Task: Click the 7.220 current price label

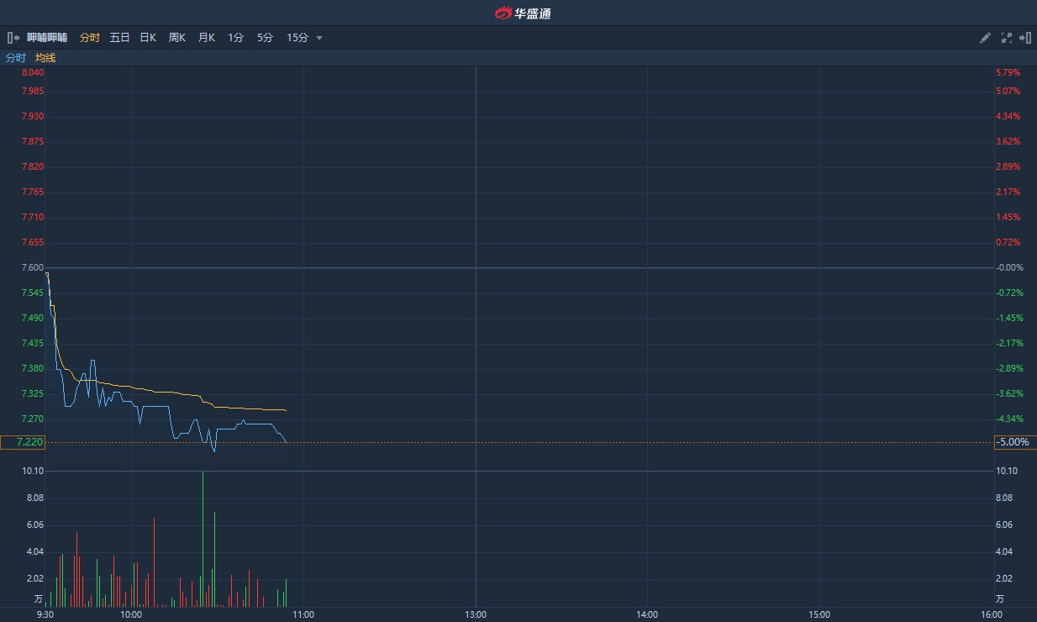Action: [23, 442]
